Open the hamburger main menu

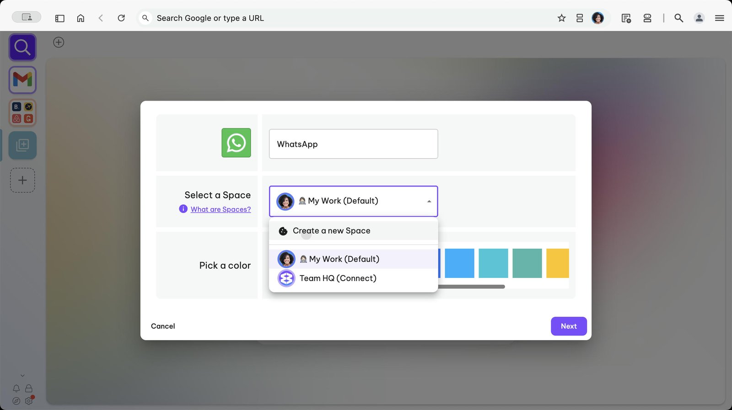point(720,18)
